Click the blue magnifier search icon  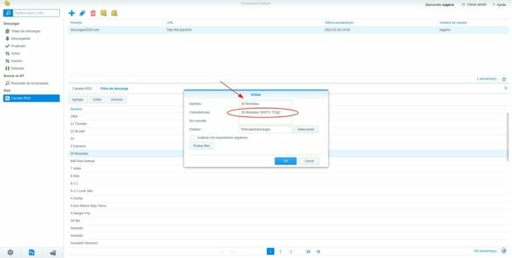[x=8, y=13]
